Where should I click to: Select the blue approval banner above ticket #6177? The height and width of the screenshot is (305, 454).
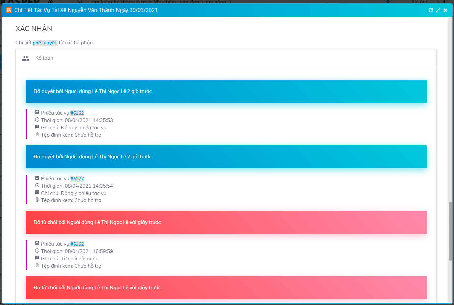tap(226, 157)
